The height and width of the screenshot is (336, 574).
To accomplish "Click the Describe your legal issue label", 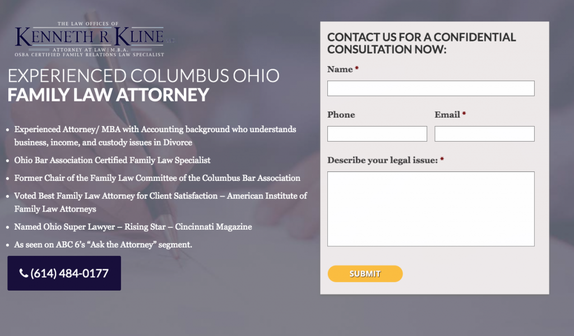I will (382, 160).
